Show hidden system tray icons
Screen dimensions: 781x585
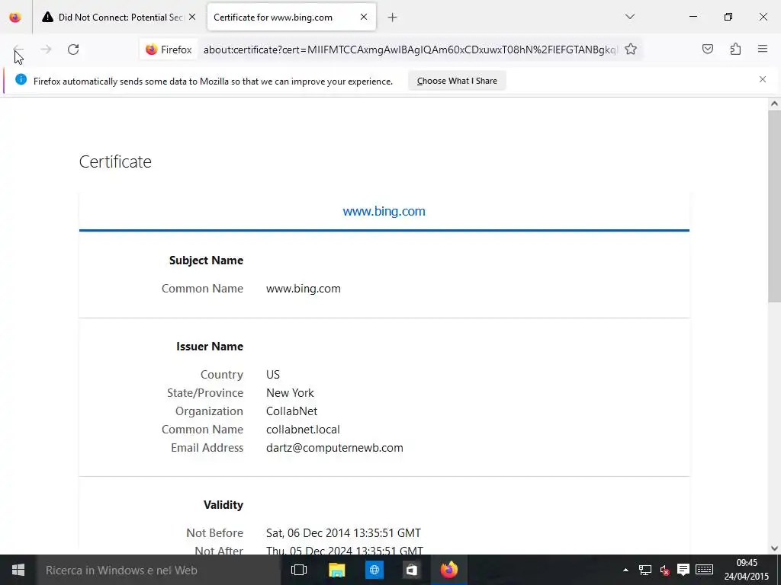click(625, 570)
